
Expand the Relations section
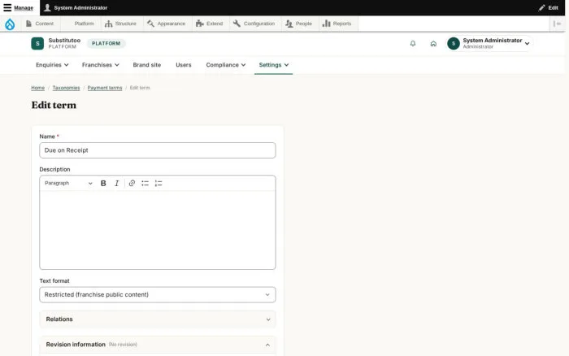[158, 319]
